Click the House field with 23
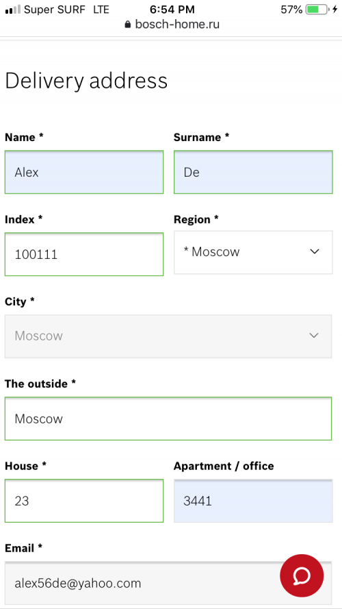The height and width of the screenshot is (609, 342). pyautogui.click(x=84, y=501)
